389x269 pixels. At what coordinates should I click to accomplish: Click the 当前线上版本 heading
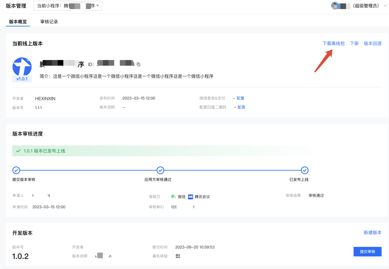coord(27,44)
